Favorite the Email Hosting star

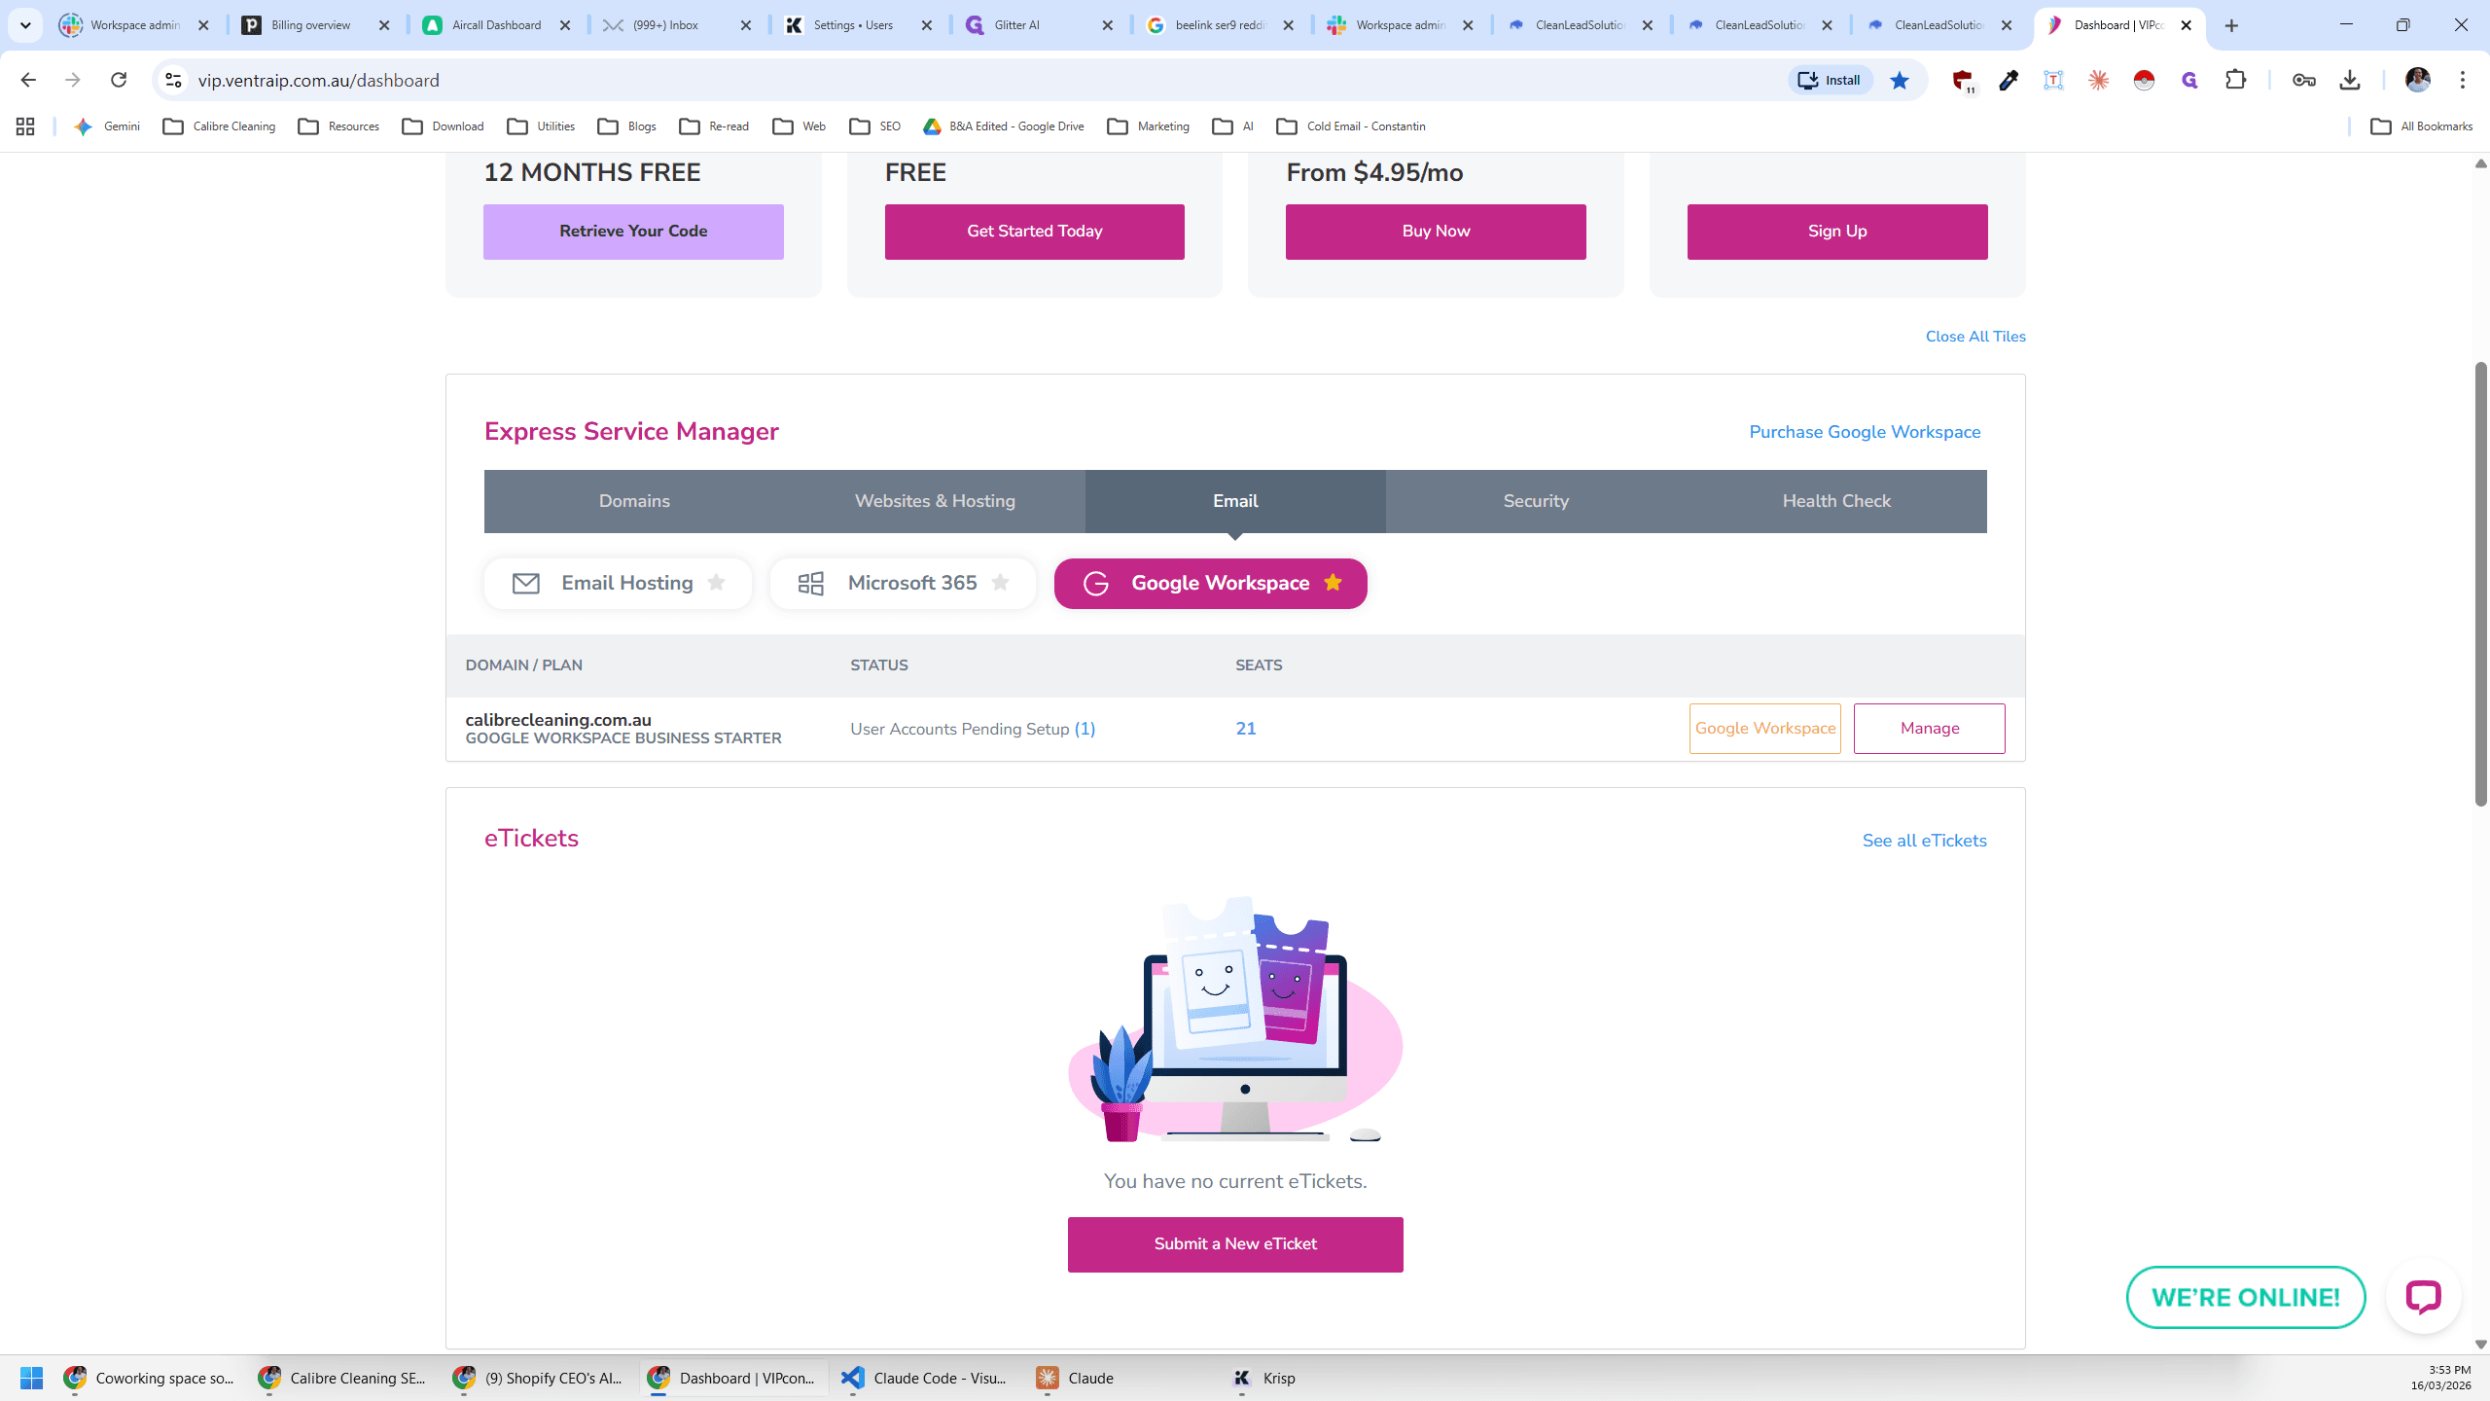click(717, 583)
